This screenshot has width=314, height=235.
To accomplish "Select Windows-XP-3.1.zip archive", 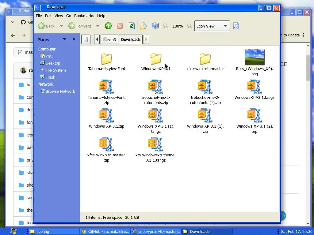I will (106, 118).
